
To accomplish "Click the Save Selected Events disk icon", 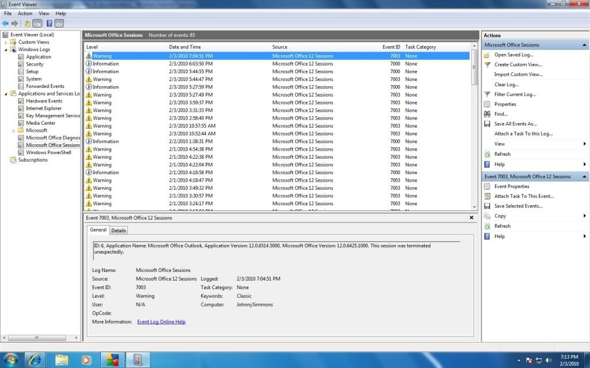I will click(x=487, y=206).
